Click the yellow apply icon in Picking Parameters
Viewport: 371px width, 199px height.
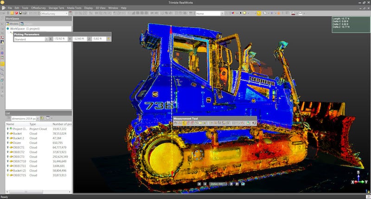[109, 39]
